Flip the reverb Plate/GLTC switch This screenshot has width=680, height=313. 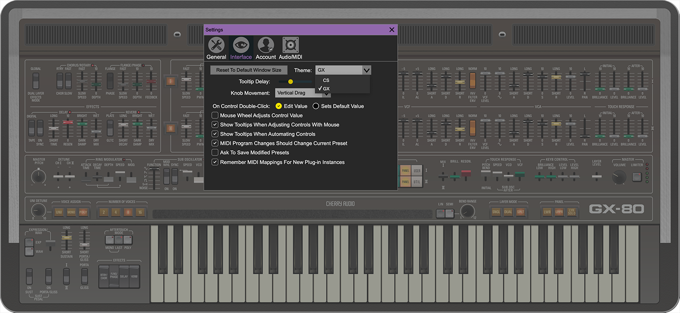point(110,128)
